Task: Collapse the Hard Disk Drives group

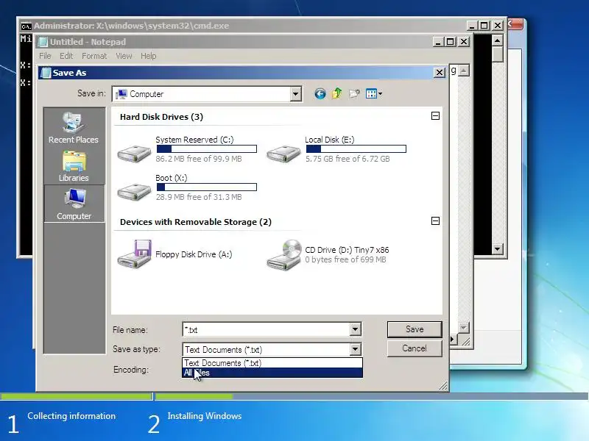Action: 435,116
